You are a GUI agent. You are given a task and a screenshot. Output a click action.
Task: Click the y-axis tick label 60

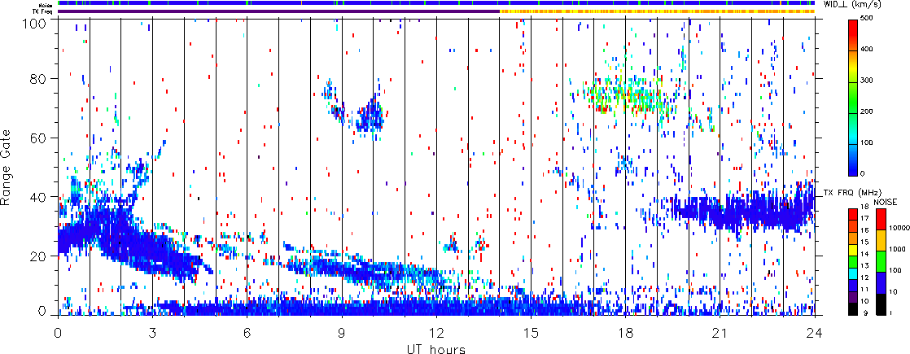[x=46, y=138]
